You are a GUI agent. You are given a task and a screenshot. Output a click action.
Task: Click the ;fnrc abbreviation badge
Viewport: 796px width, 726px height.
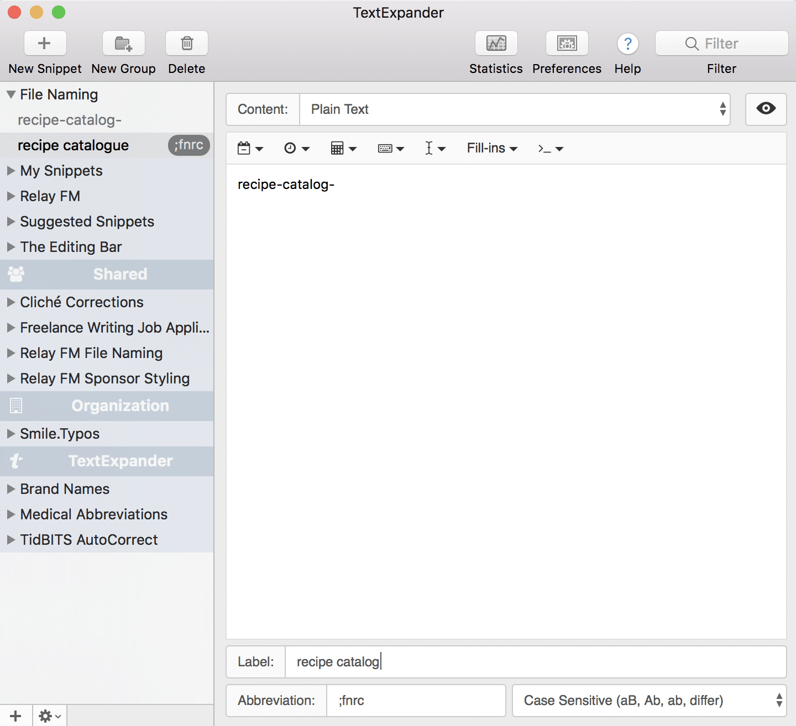[189, 145]
